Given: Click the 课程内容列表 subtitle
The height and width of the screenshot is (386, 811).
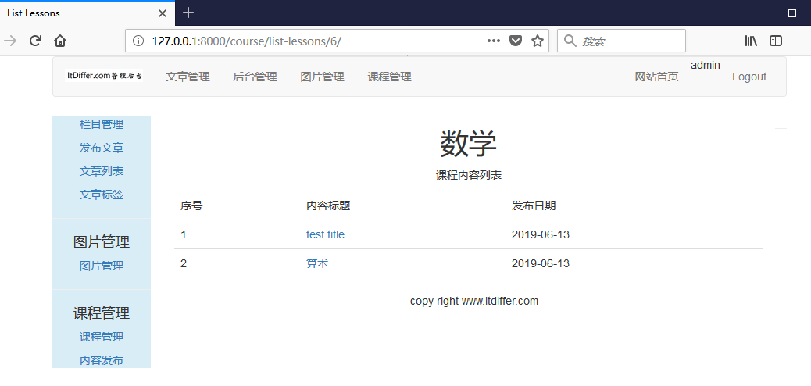Looking at the screenshot, I should [469, 175].
